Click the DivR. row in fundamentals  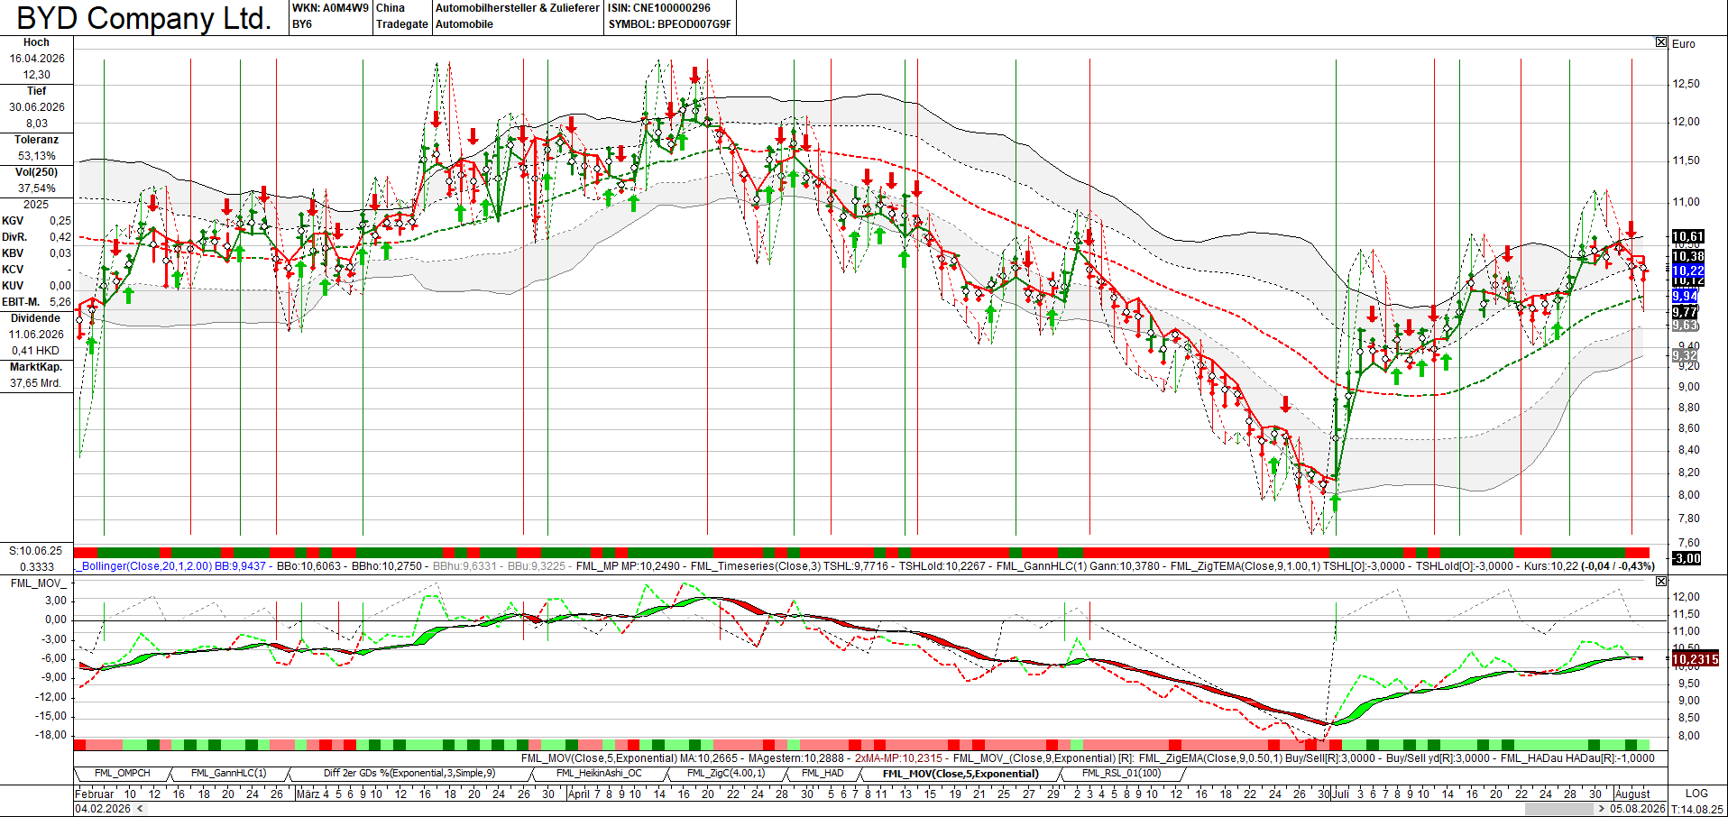tap(36, 237)
